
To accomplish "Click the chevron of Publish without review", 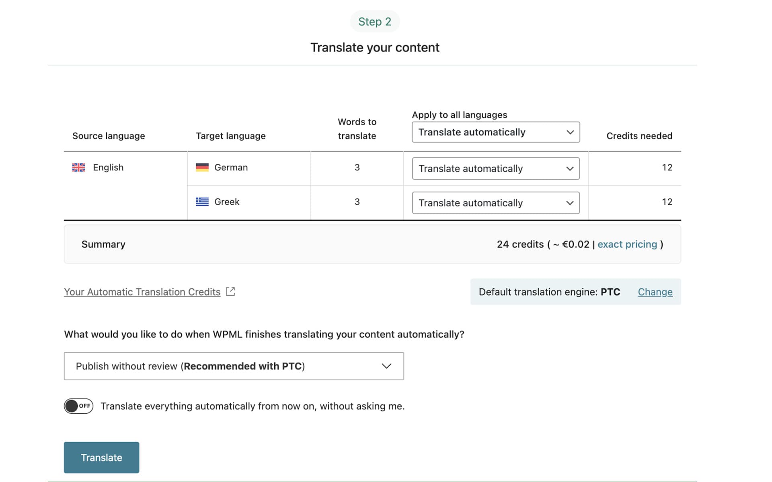I will 386,366.
